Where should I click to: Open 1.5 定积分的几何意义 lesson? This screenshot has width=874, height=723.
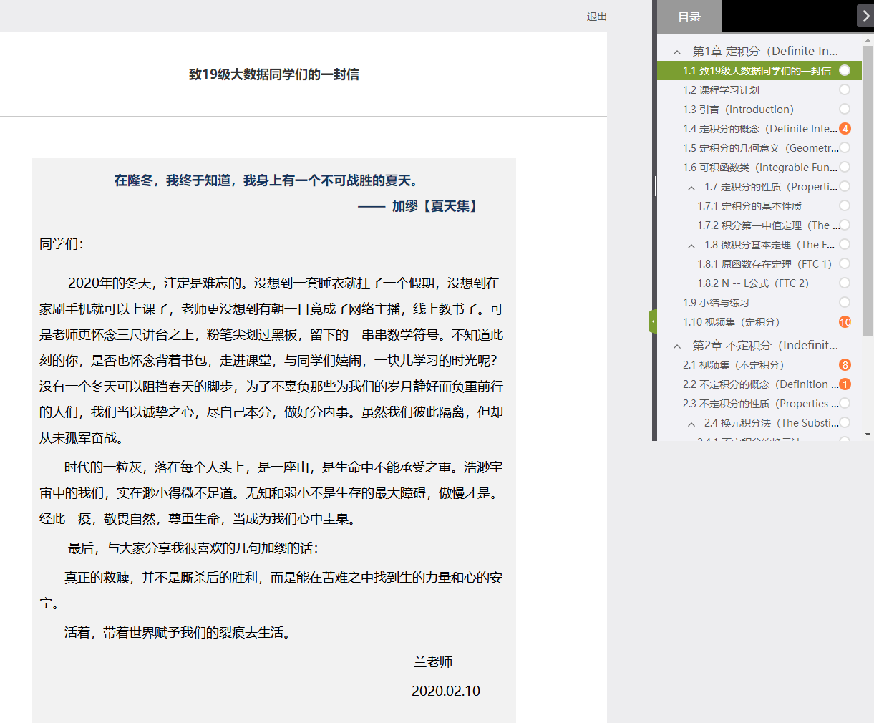pos(759,148)
